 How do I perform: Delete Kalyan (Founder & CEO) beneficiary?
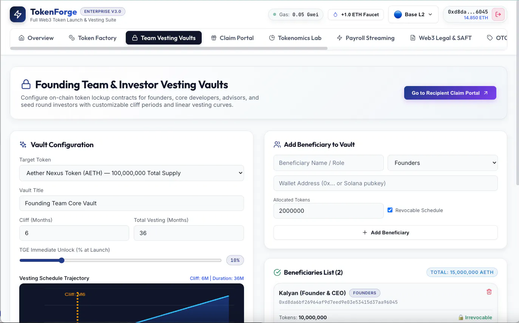click(489, 292)
